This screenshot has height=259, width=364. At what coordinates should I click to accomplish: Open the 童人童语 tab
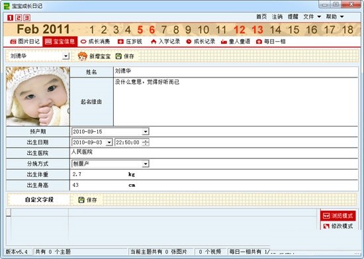click(236, 42)
